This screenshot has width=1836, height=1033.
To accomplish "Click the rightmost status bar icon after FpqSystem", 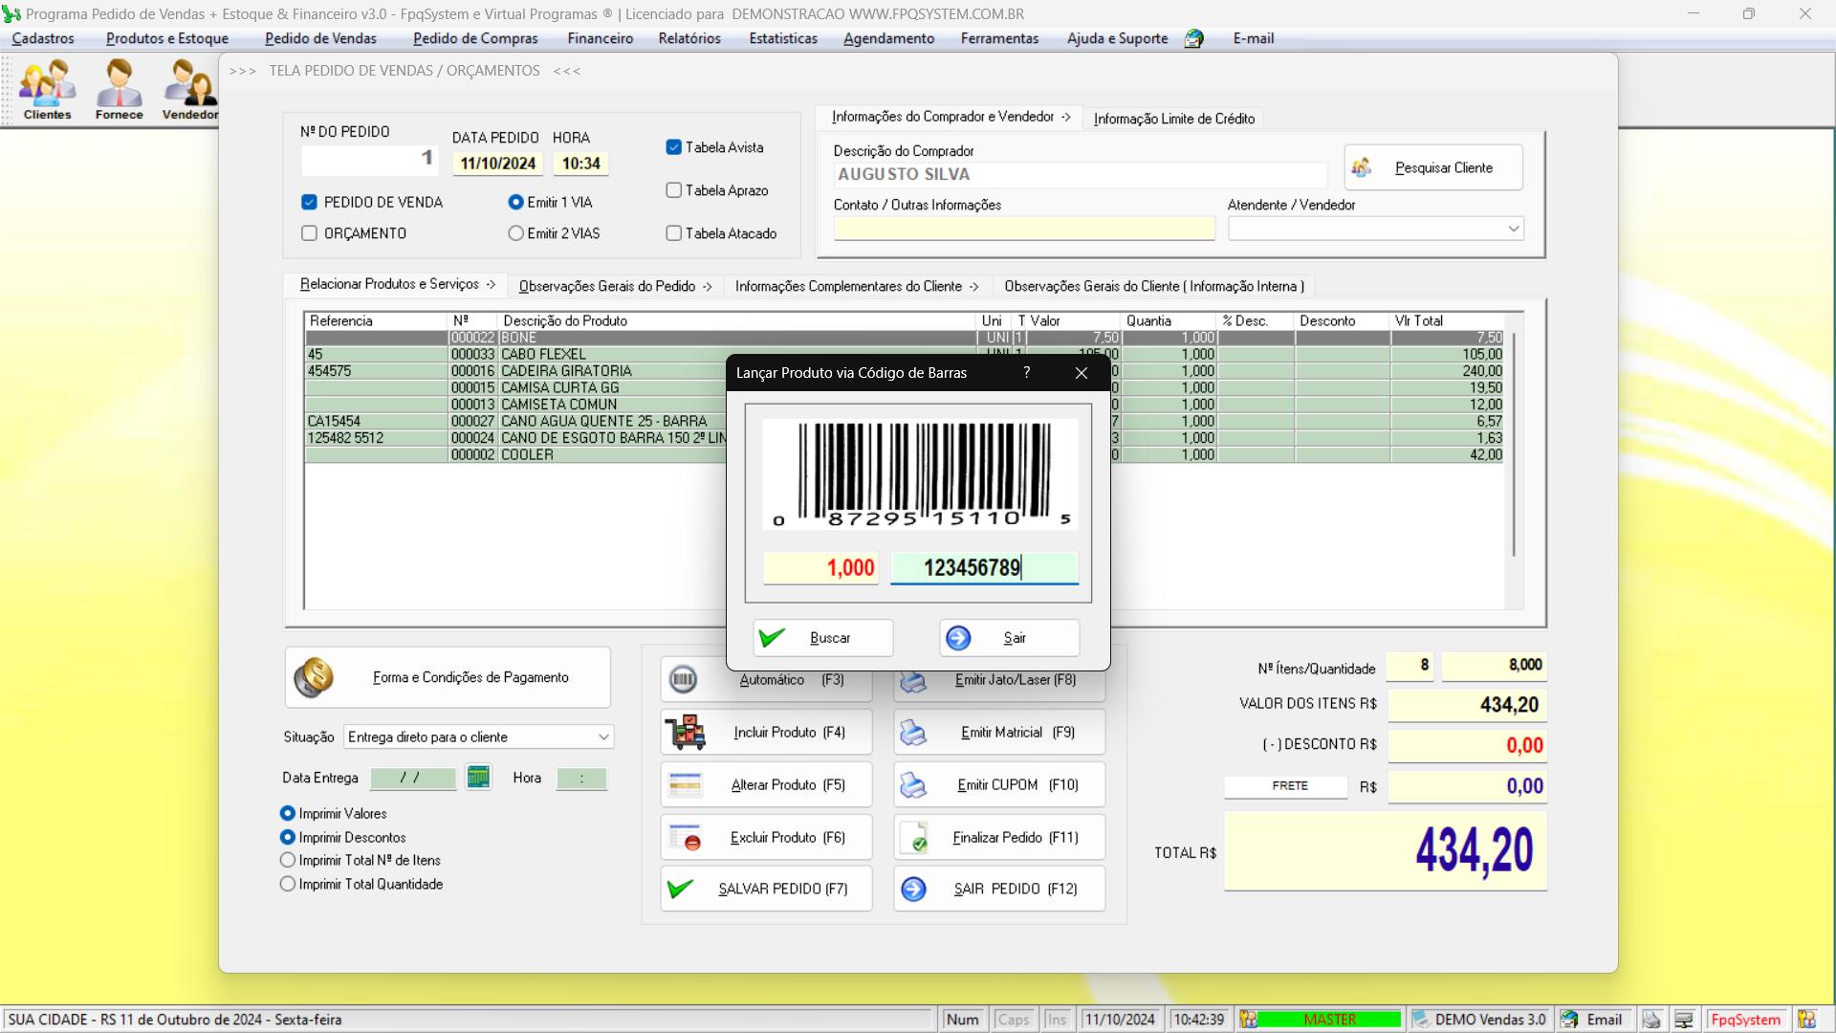I will point(1806,1020).
